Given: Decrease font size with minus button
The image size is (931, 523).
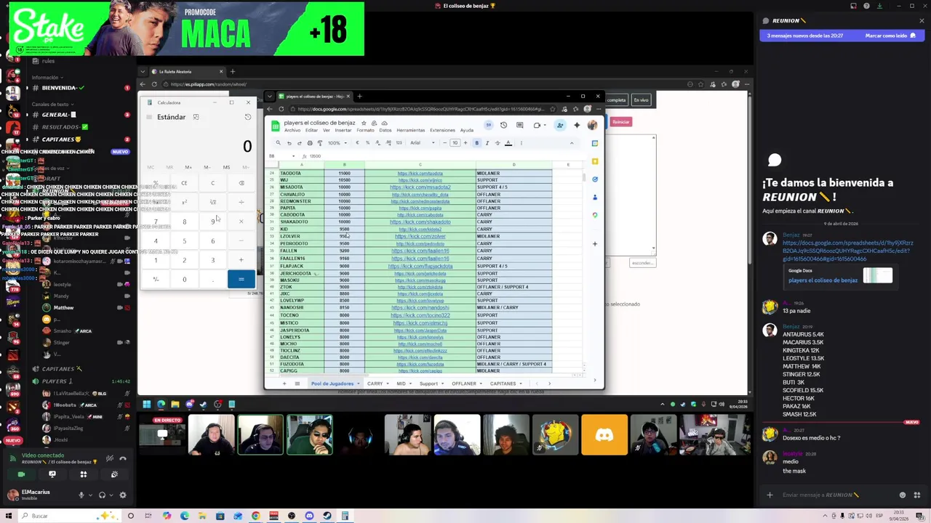Looking at the screenshot, I should 444,143.
